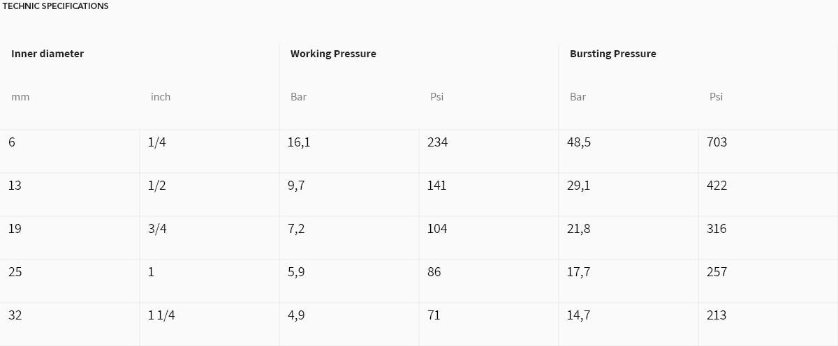Click the mm subheader under Inner diameter
The width and height of the screenshot is (838, 346).
[20, 97]
